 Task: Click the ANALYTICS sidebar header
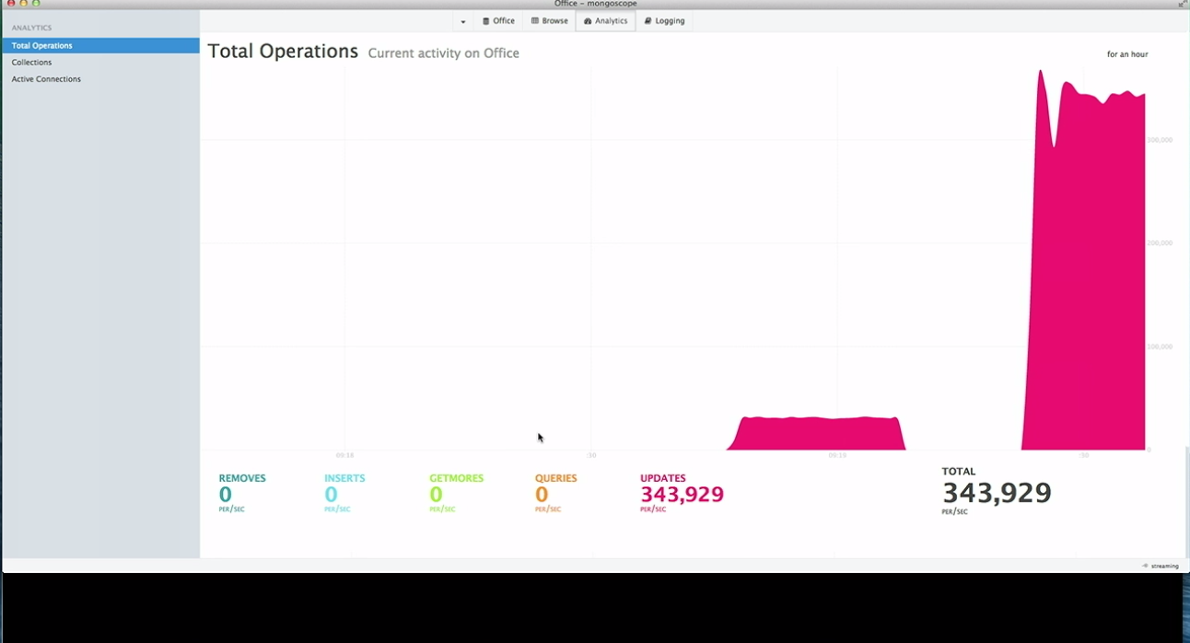pyautogui.click(x=31, y=28)
